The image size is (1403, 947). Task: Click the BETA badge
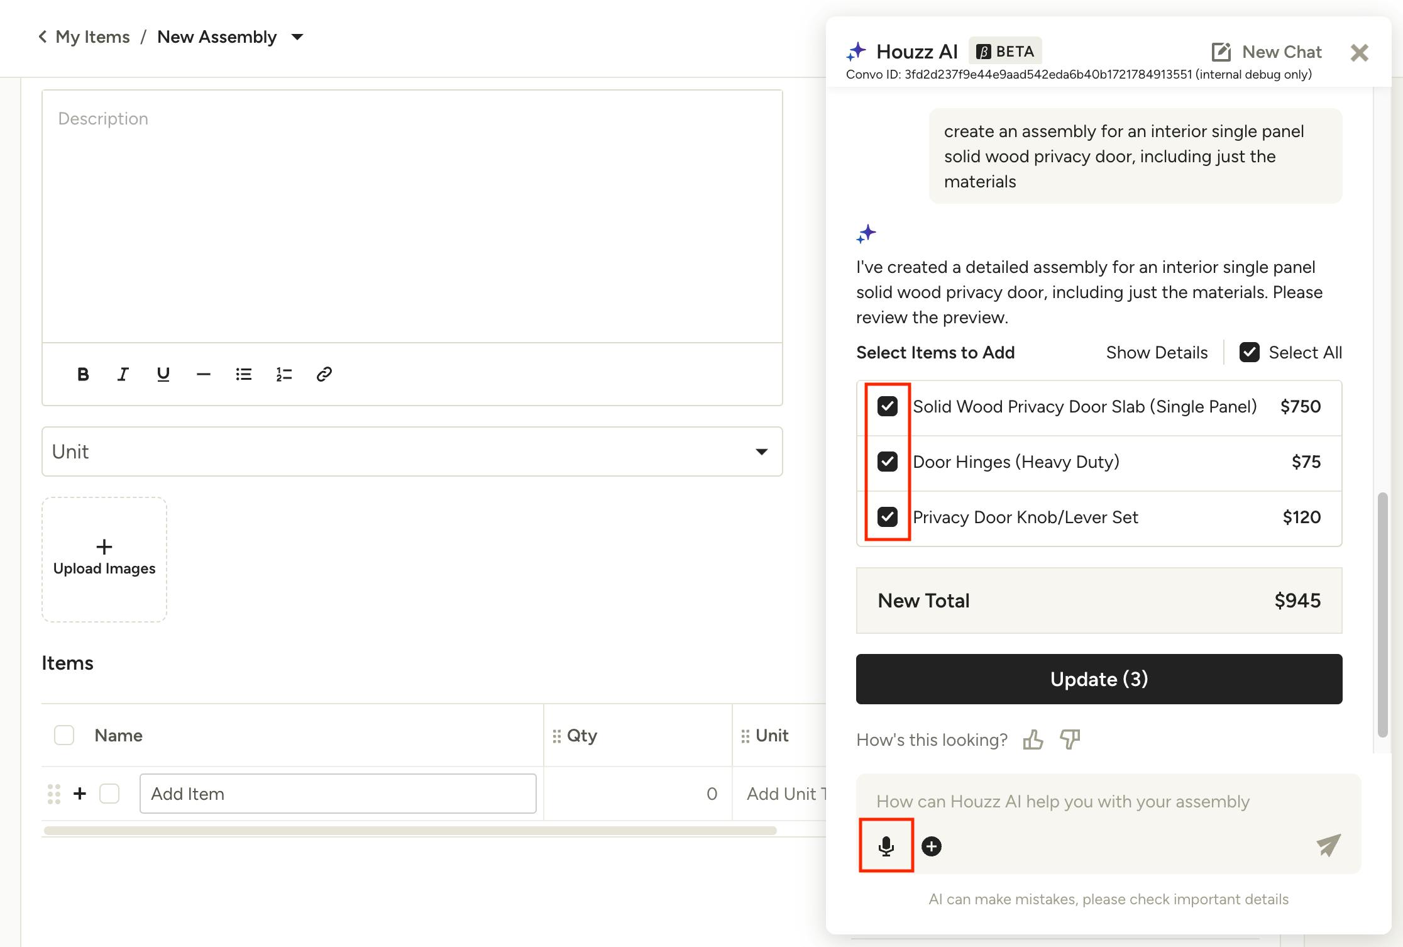(1005, 52)
